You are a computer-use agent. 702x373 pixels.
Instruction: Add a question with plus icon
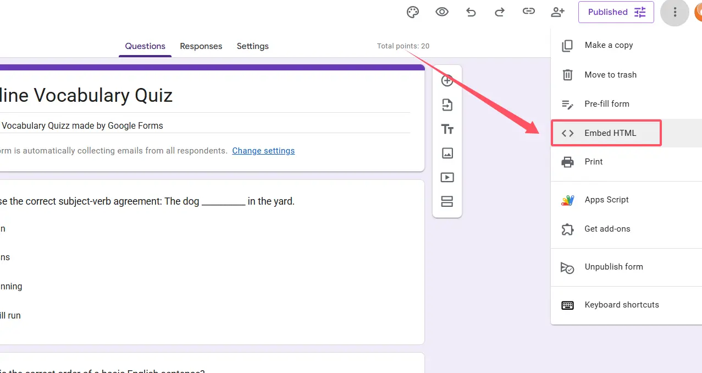pos(447,81)
